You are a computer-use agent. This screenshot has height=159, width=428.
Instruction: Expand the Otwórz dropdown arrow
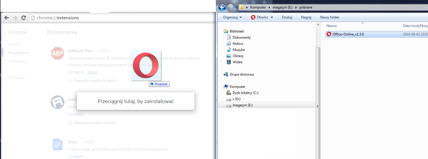pos(272,17)
